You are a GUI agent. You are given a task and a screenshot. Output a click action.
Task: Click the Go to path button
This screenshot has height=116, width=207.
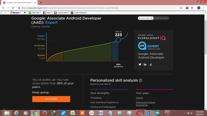pos(51,99)
